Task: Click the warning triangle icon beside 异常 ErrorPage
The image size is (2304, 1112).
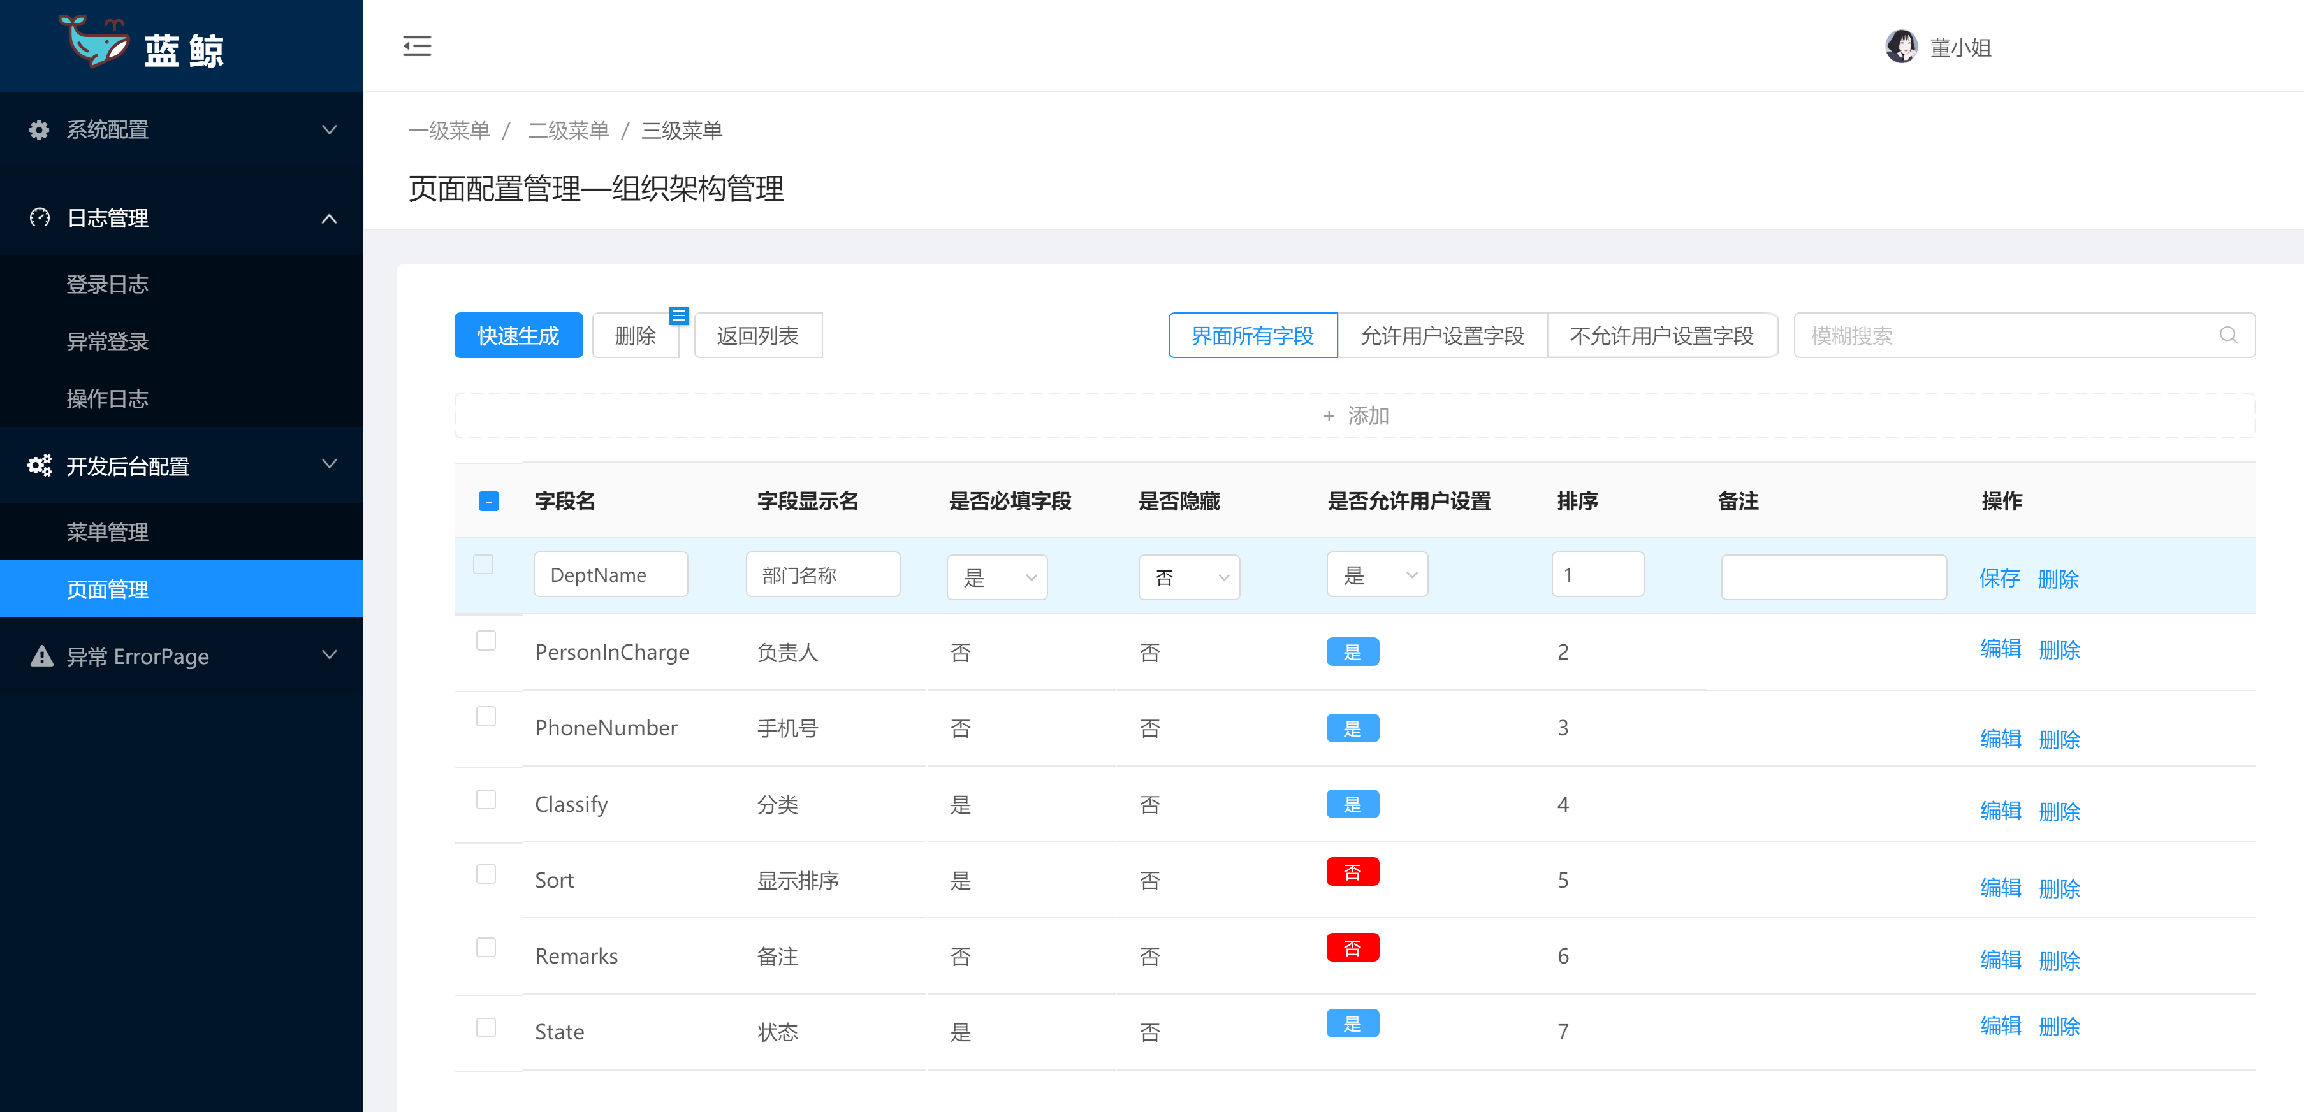Action: (x=41, y=656)
